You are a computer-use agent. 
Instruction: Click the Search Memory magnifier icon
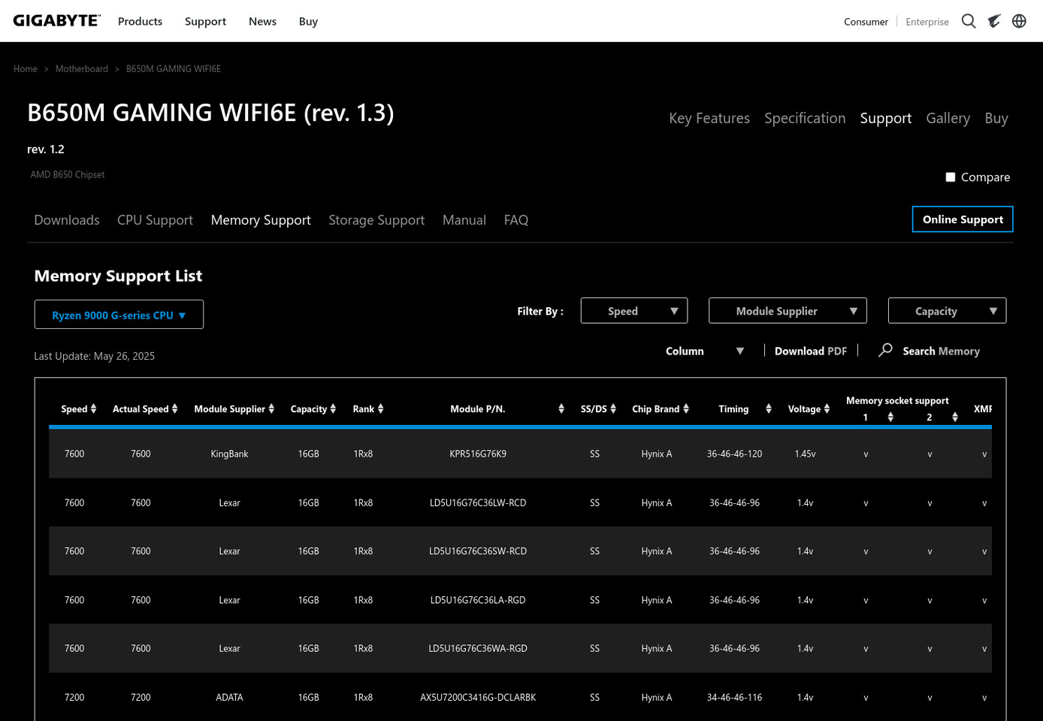[x=885, y=350]
